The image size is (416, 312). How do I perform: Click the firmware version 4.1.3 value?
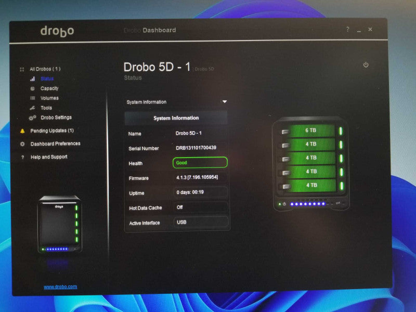[x=197, y=177]
